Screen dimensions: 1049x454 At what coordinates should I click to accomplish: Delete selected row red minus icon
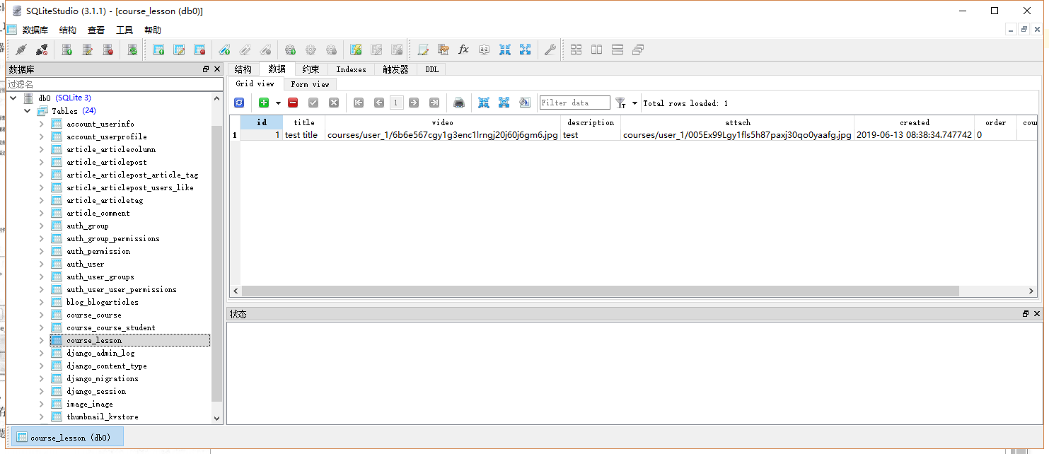tap(293, 103)
